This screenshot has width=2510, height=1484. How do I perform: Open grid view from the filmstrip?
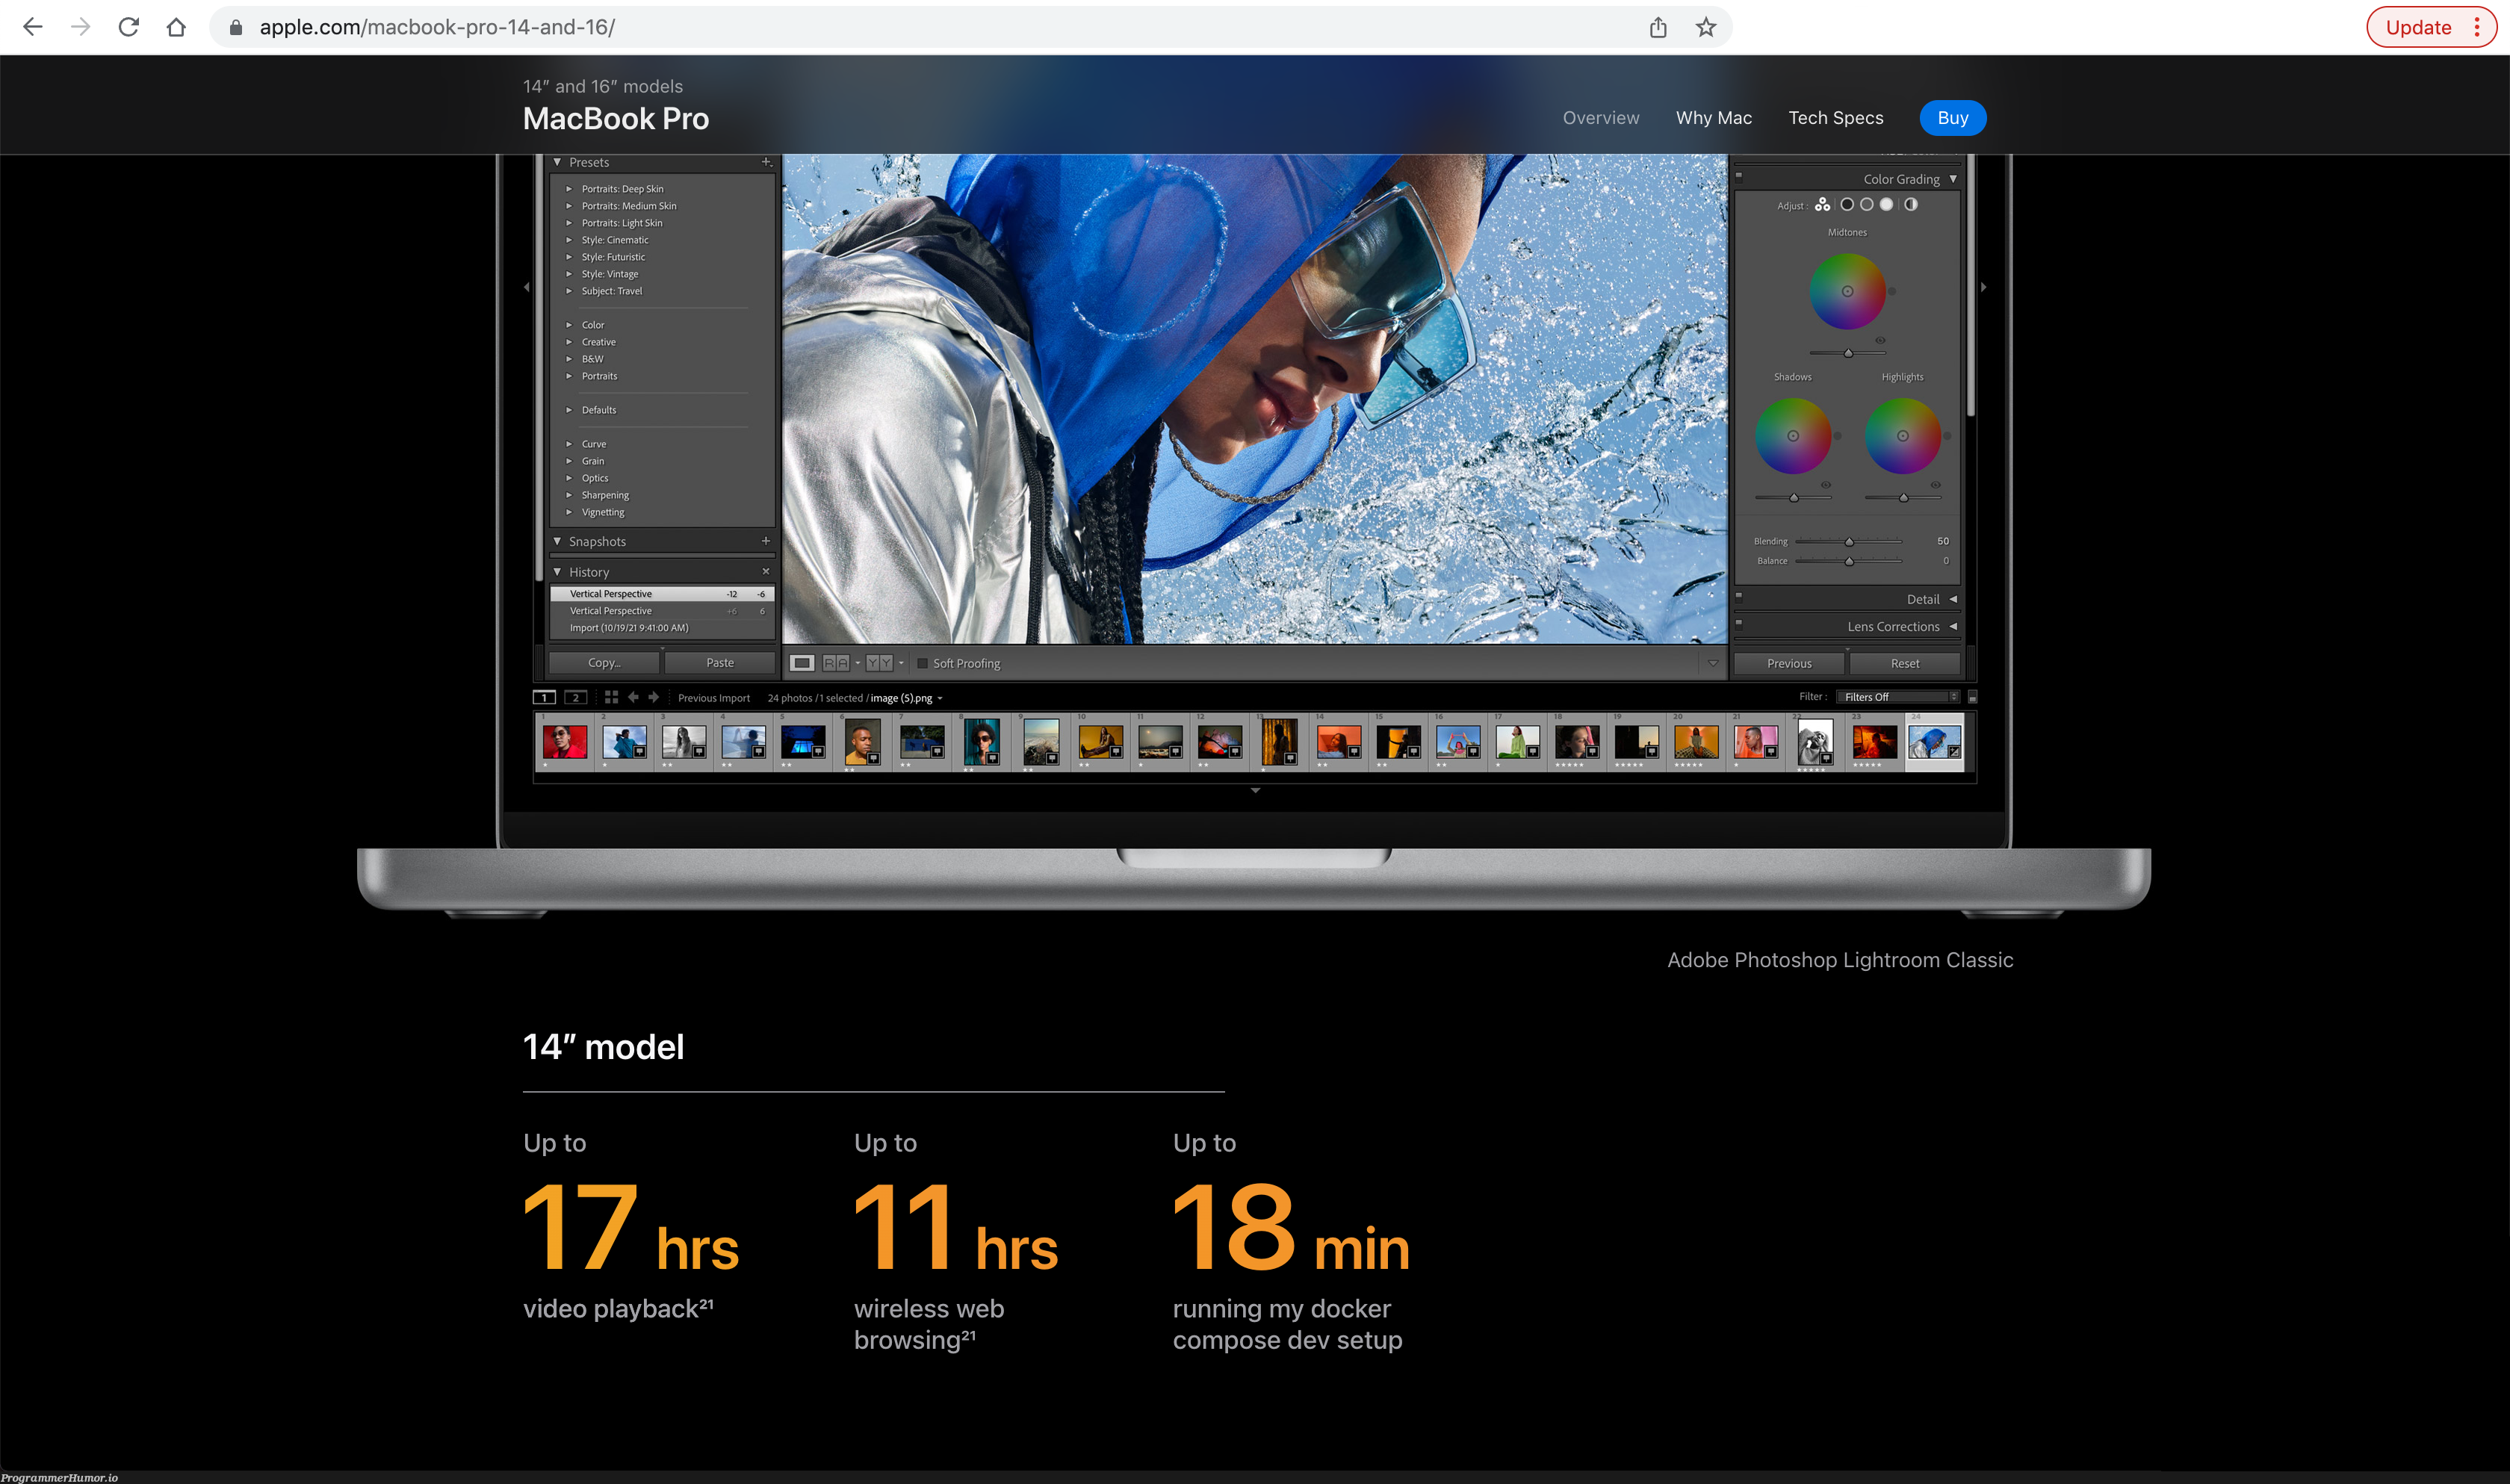(x=611, y=697)
